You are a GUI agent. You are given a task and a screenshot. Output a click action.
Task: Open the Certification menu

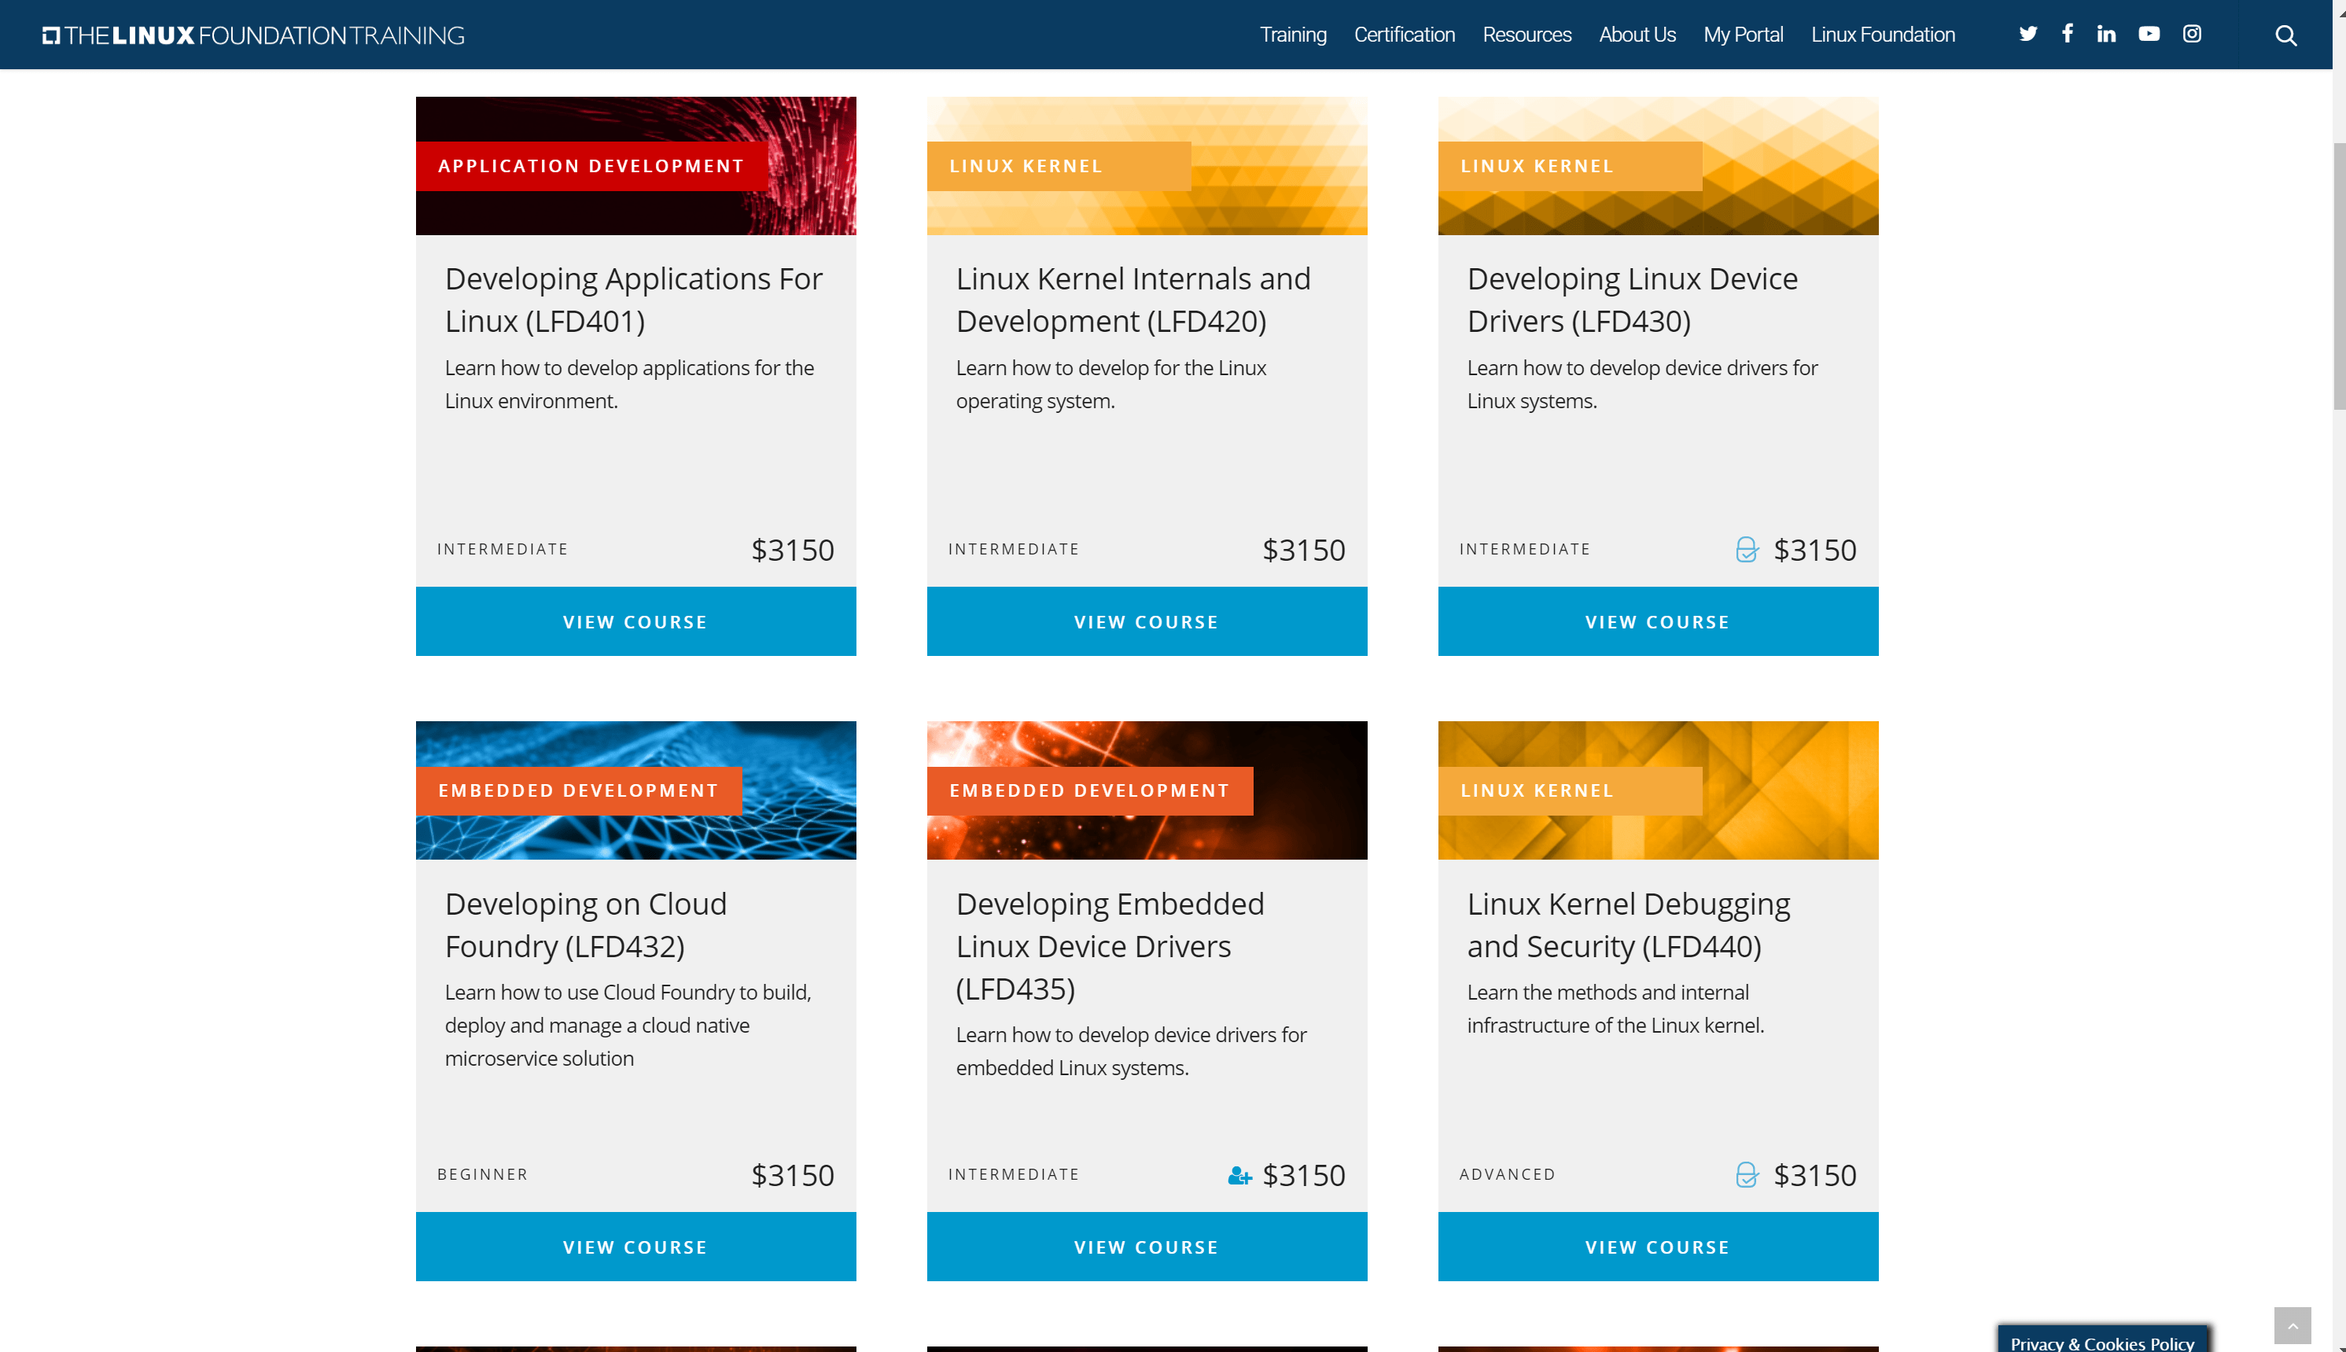1404,35
